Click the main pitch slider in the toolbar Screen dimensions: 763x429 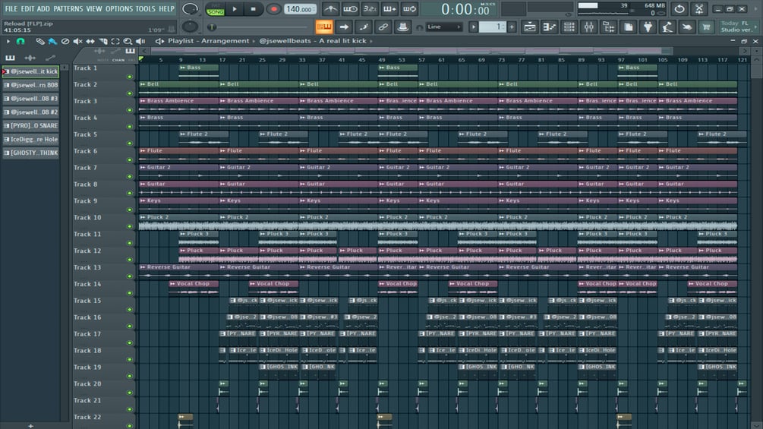point(258,27)
